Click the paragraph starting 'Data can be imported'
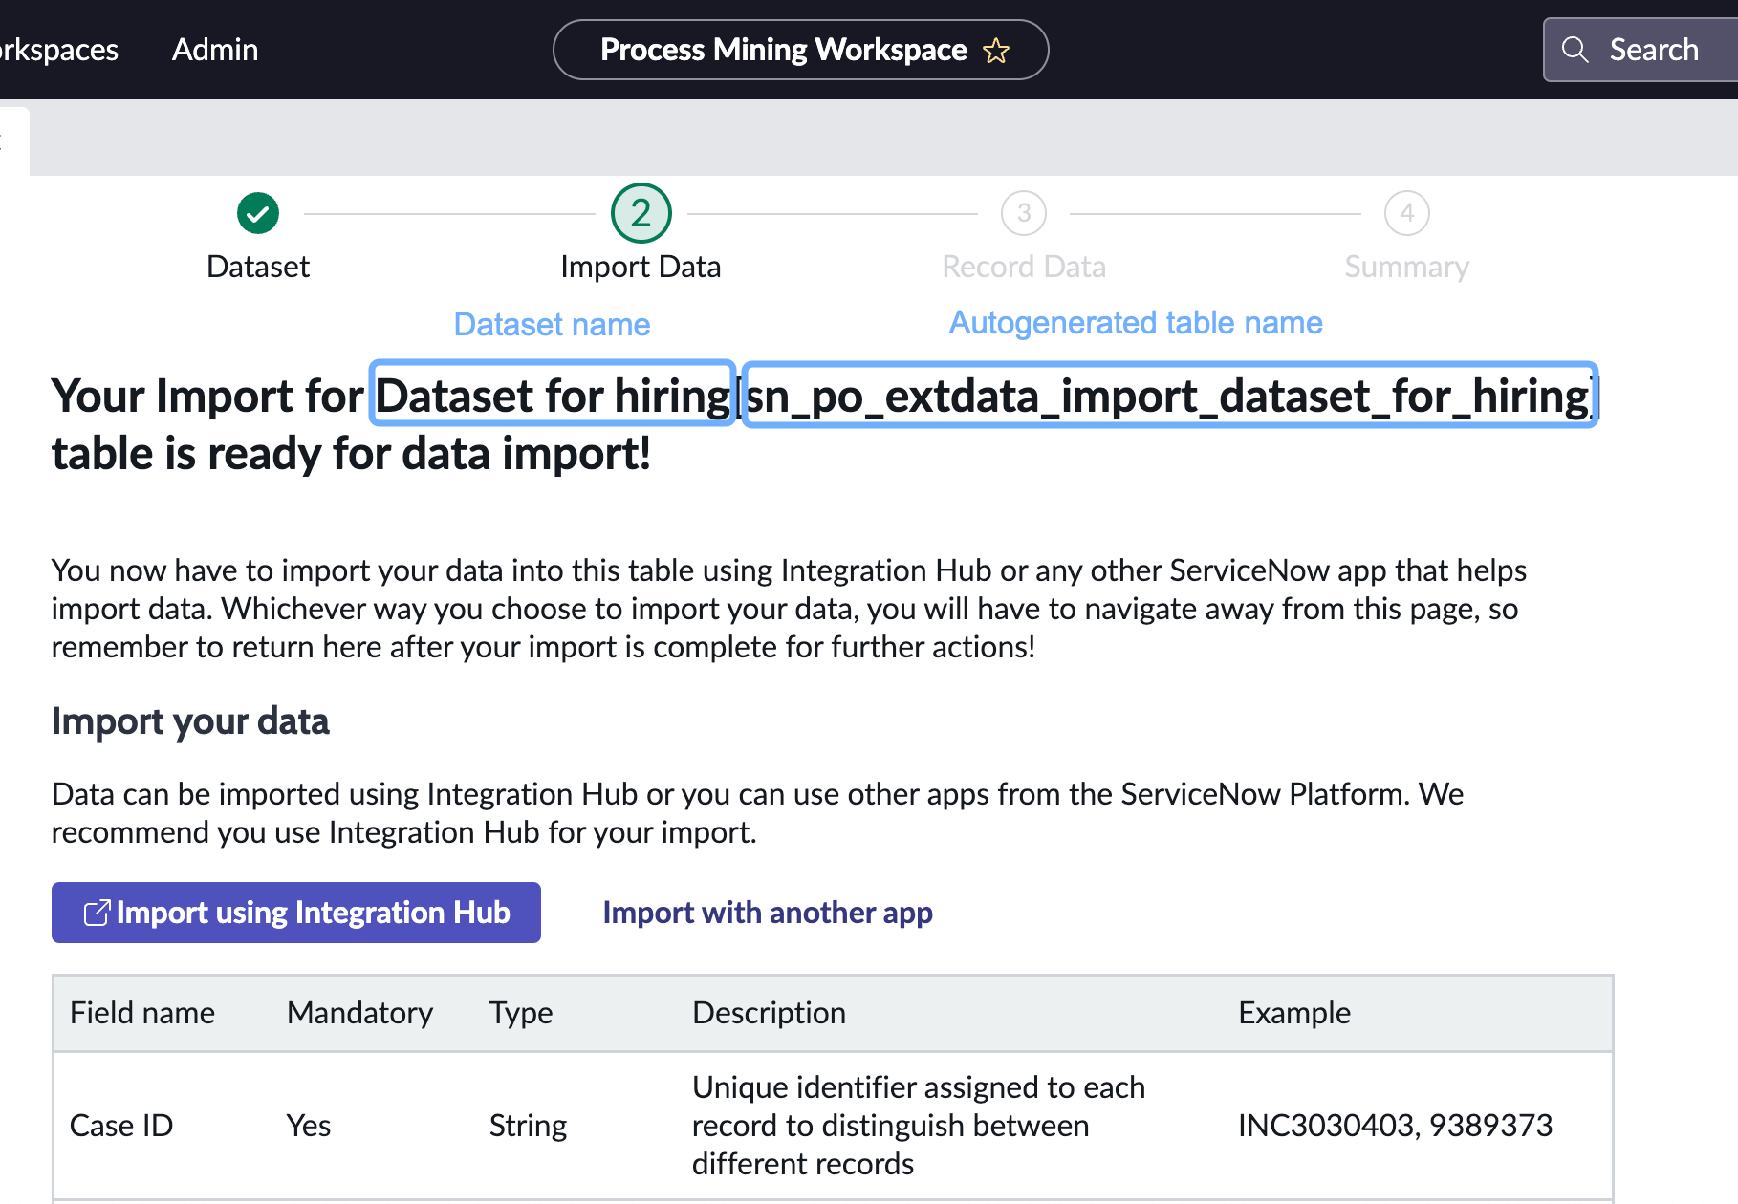Viewport: 1738px width, 1204px height. (757, 813)
